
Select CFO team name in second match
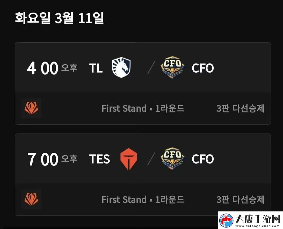tap(203, 159)
